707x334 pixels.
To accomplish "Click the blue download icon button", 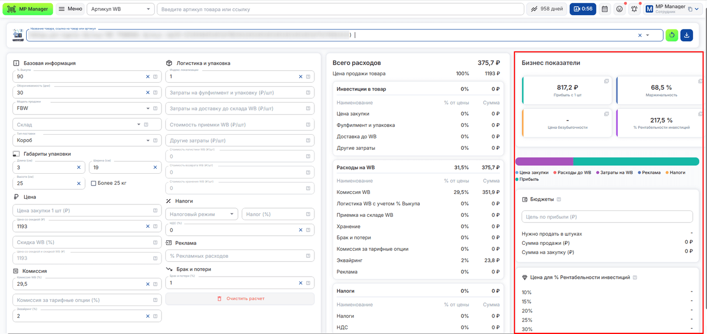I will click(687, 35).
